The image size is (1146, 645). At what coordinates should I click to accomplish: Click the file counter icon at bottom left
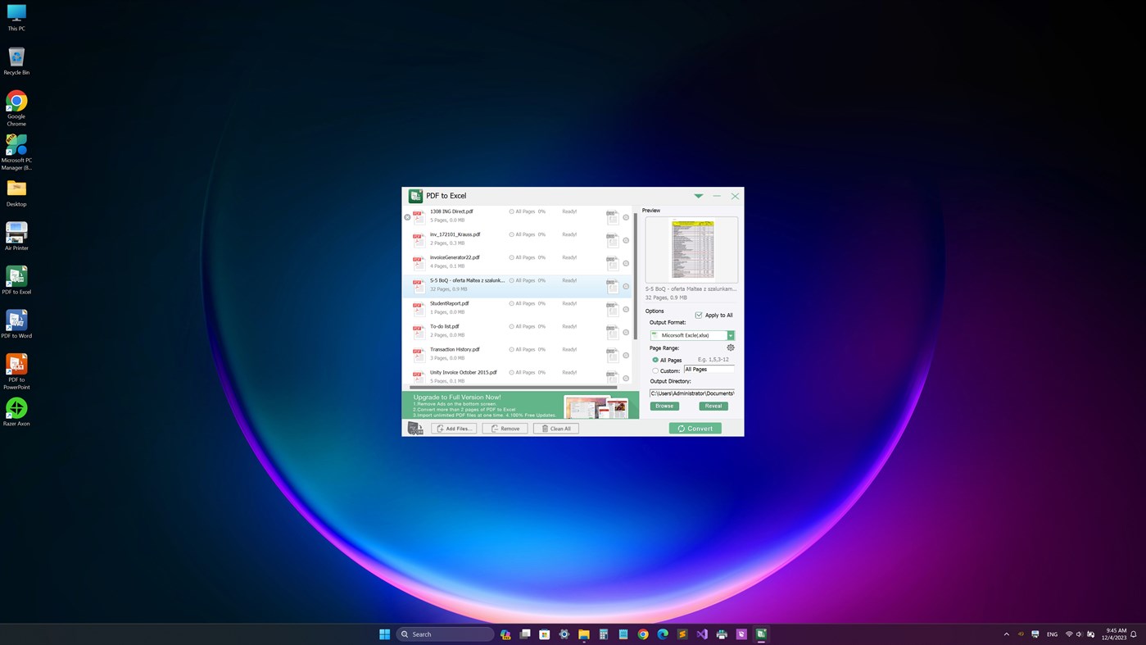click(x=414, y=427)
